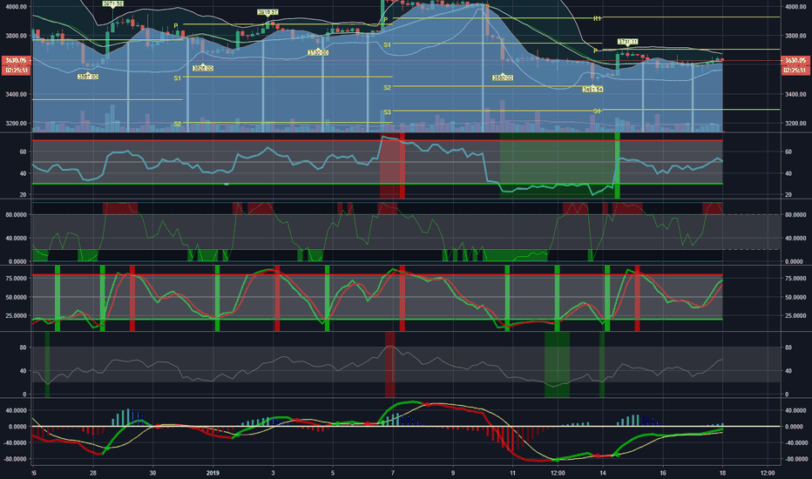Image resolution: width=812 pixels, height=479 pixels.
Task: Select the stochastic green signal bar above date 2019
Action: pyautogui.click(x=217, y=298)
